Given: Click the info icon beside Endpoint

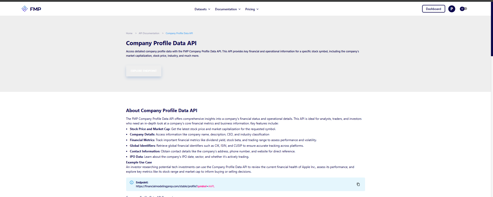Looking at the screenshot, I should click(x=132, y=183).
